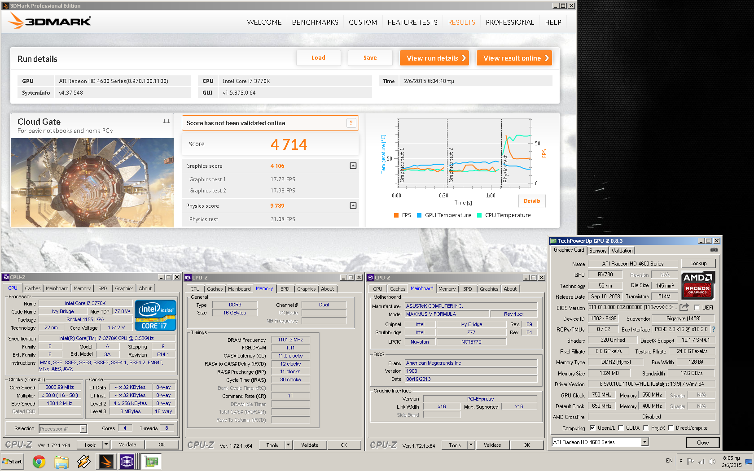Switch to 3DMark via its taskbar icon
Image resolution: width=754 pixels, height=471 pixels.
(106, 461)
